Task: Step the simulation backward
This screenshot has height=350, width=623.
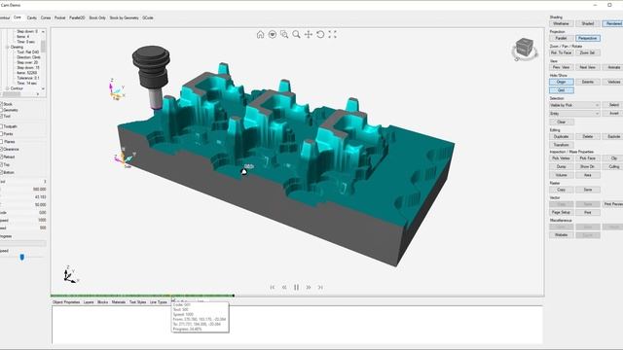Action: point(284,287)
